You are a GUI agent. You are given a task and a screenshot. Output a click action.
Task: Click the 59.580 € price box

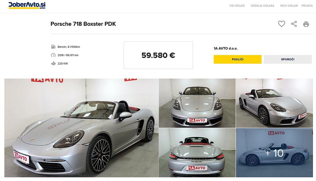[x=158, y=55]
